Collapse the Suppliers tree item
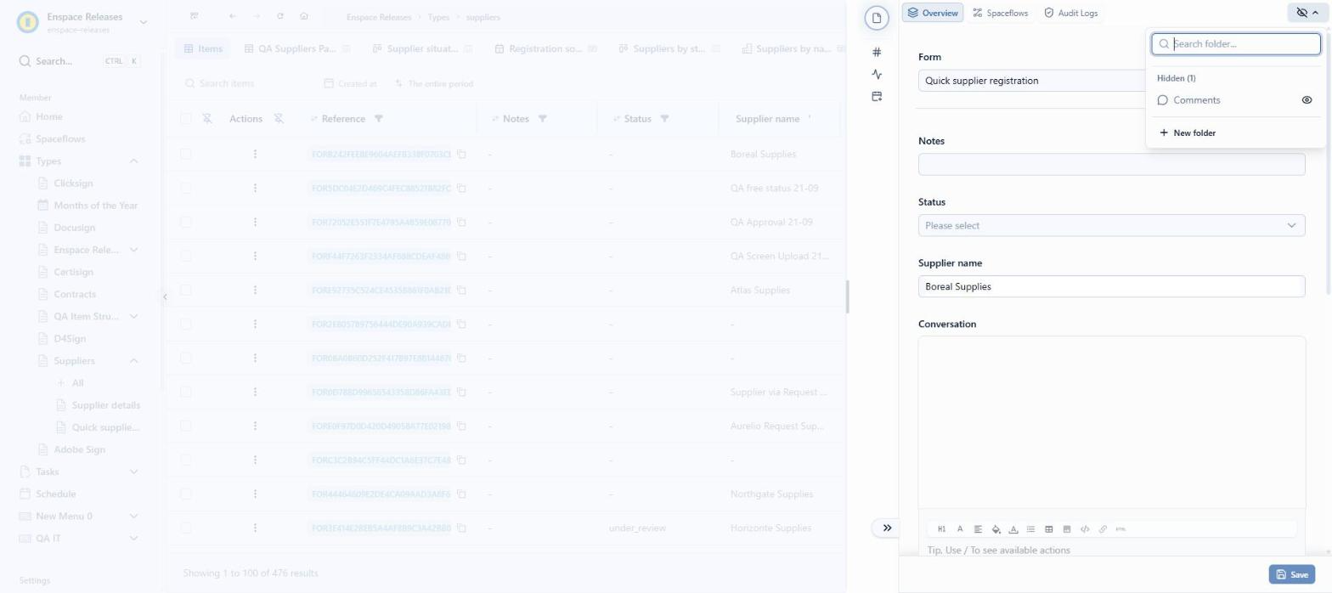This screenshot has height=593, width=1332. tap(133, 361)
